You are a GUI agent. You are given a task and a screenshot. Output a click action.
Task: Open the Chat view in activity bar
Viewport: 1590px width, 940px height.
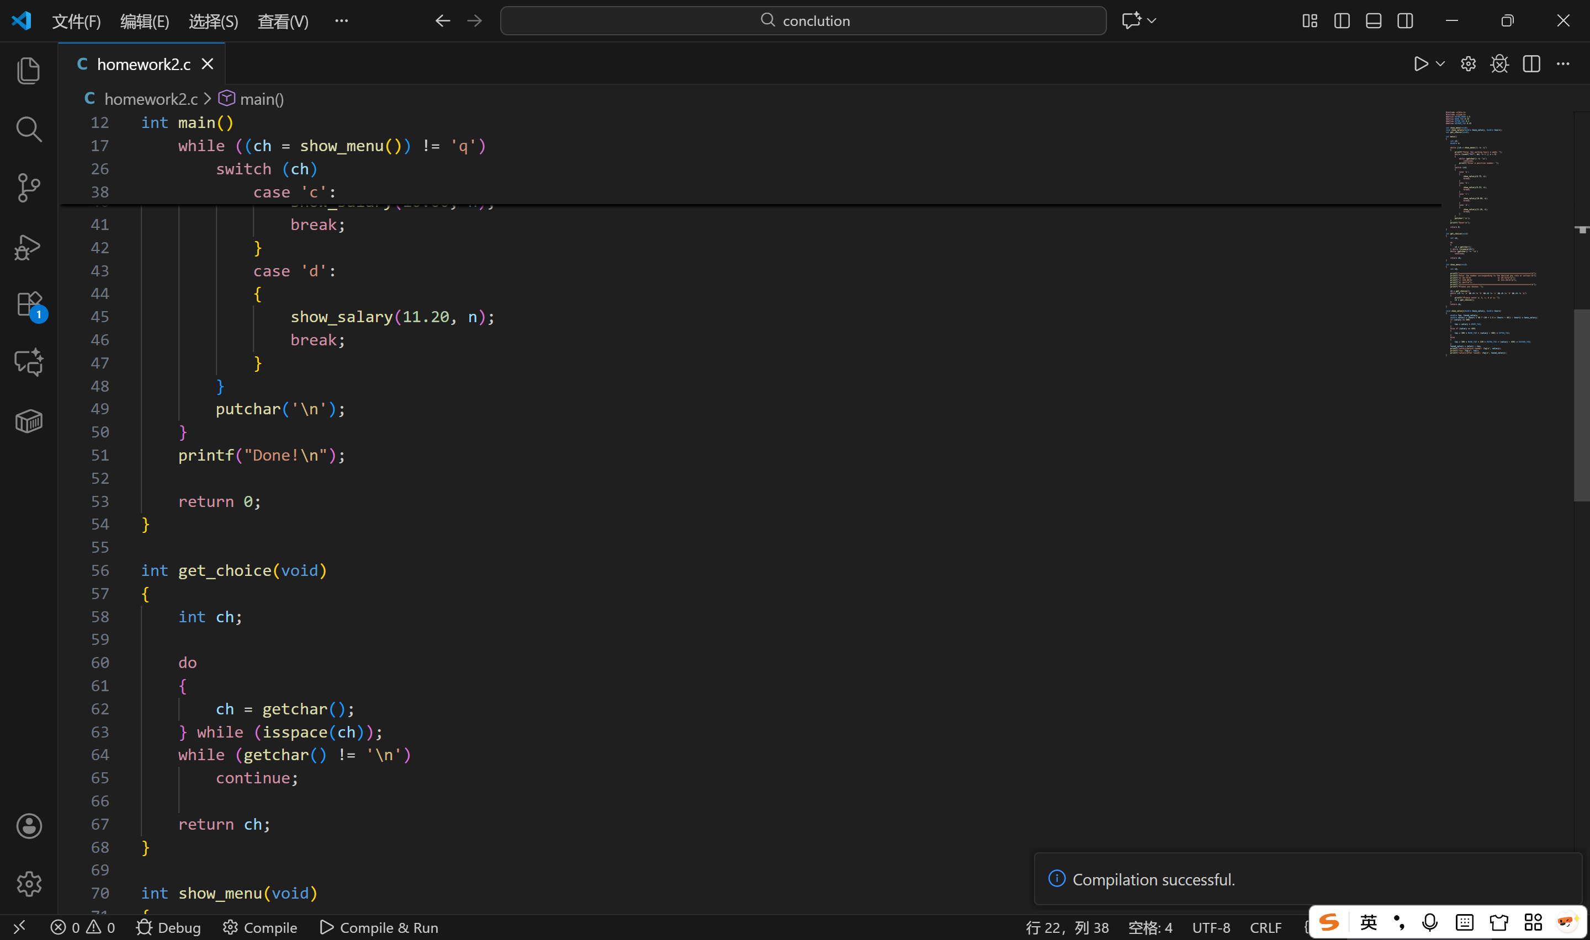click(29, 362)
